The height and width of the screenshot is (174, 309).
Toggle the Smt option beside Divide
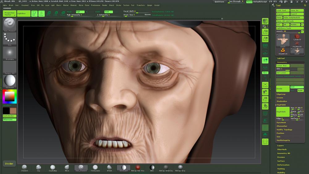(x=297, y=87)
